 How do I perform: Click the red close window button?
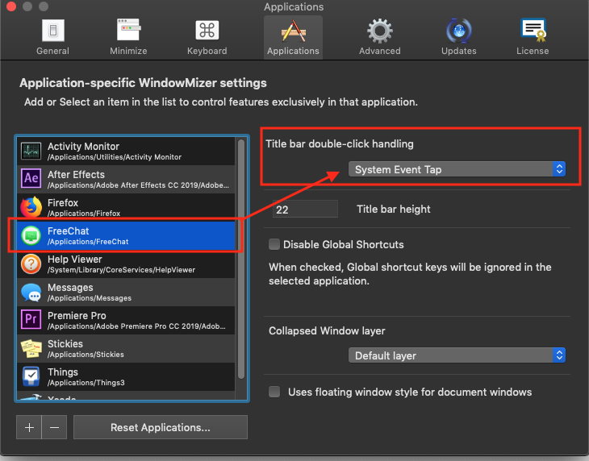point(11,6)
